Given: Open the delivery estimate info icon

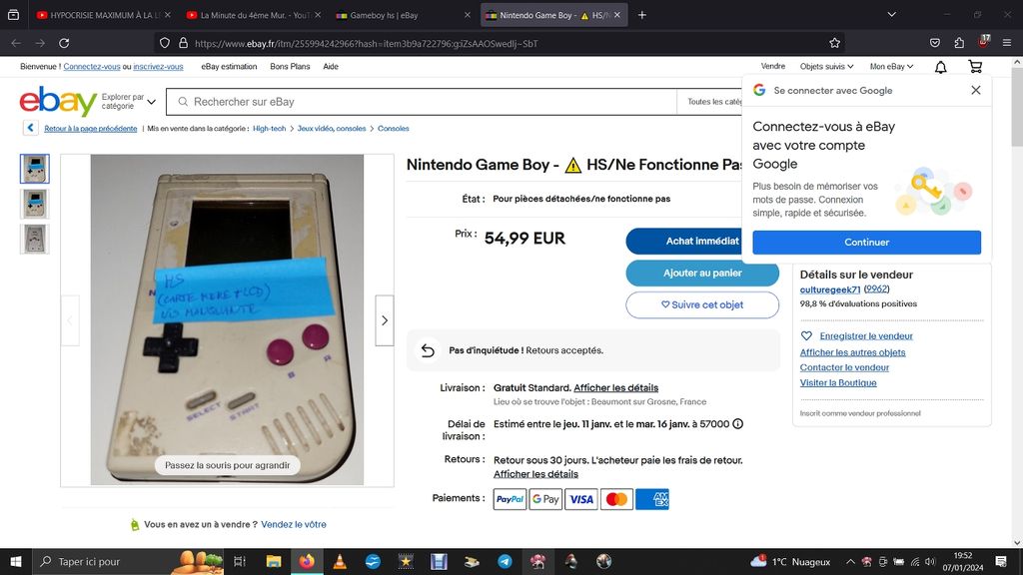Looking at the screenshot, I should (x=738, y=423).
